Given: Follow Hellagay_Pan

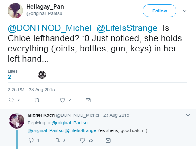Looking at the screenshot, I should (159, 11).
